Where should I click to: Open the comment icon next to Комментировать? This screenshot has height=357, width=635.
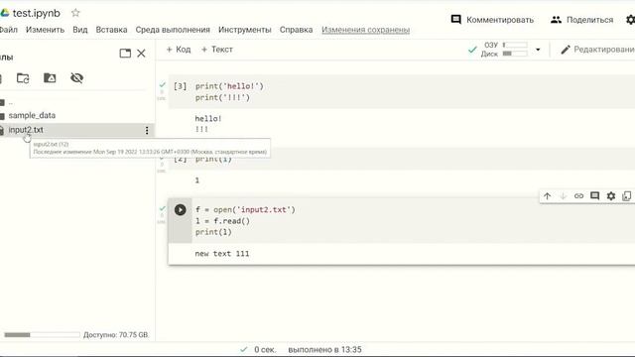[x=456, y=20]
